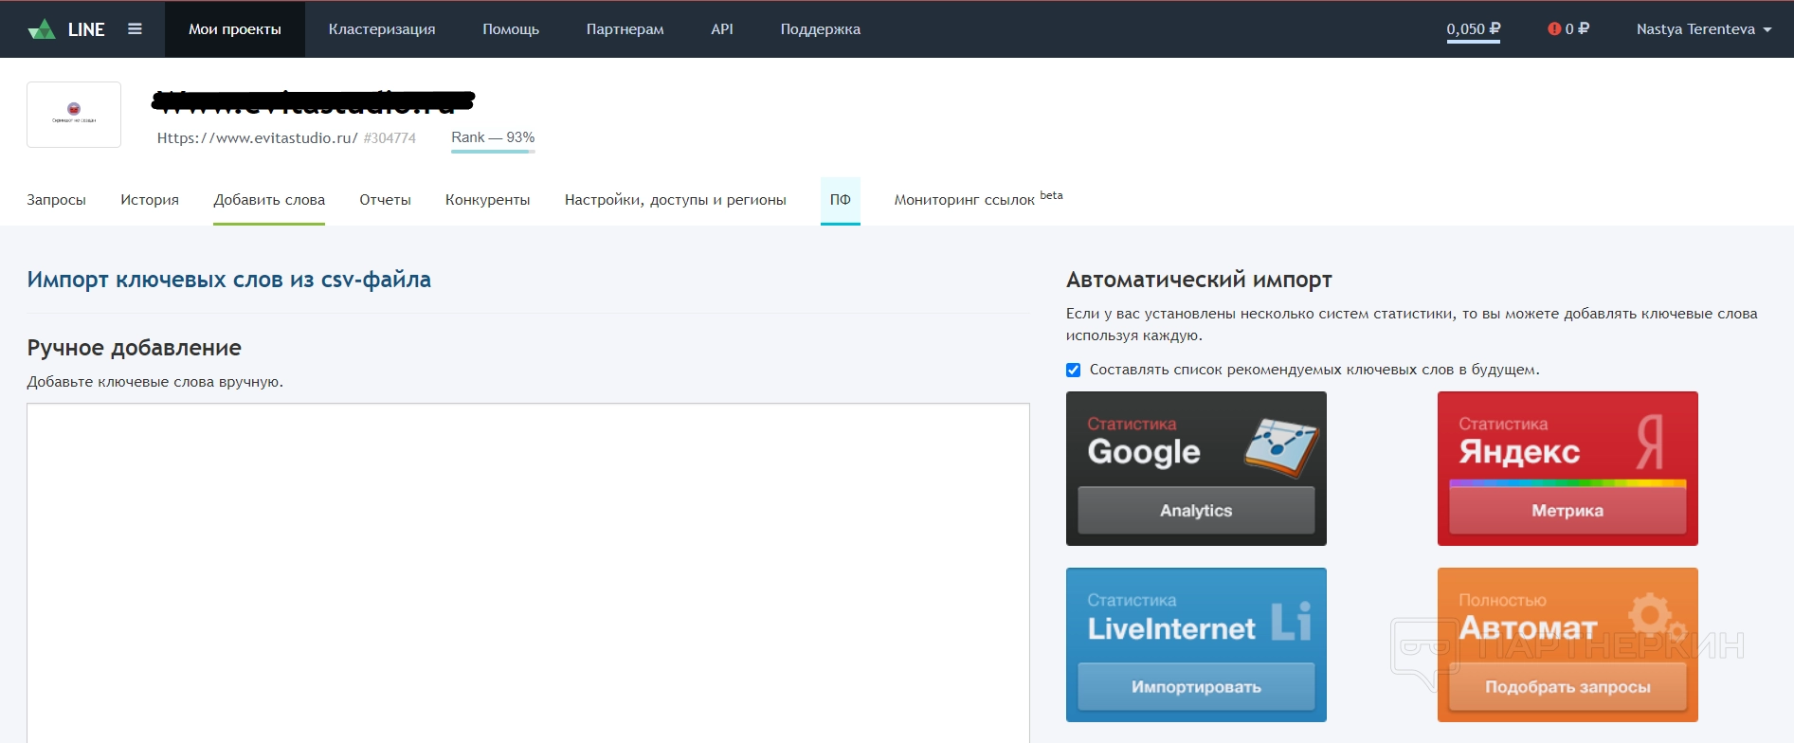Open the hamburger menu icon
Screen dimensions: 1794x743
point(135,29)
